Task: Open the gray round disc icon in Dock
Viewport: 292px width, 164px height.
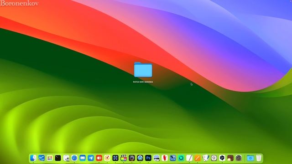Action: tap(214, 158)
